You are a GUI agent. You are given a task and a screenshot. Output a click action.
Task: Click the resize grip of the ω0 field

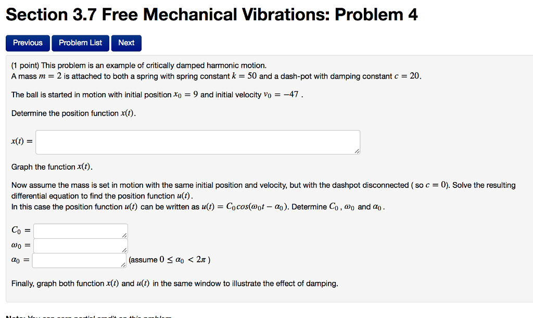point(124,249)
